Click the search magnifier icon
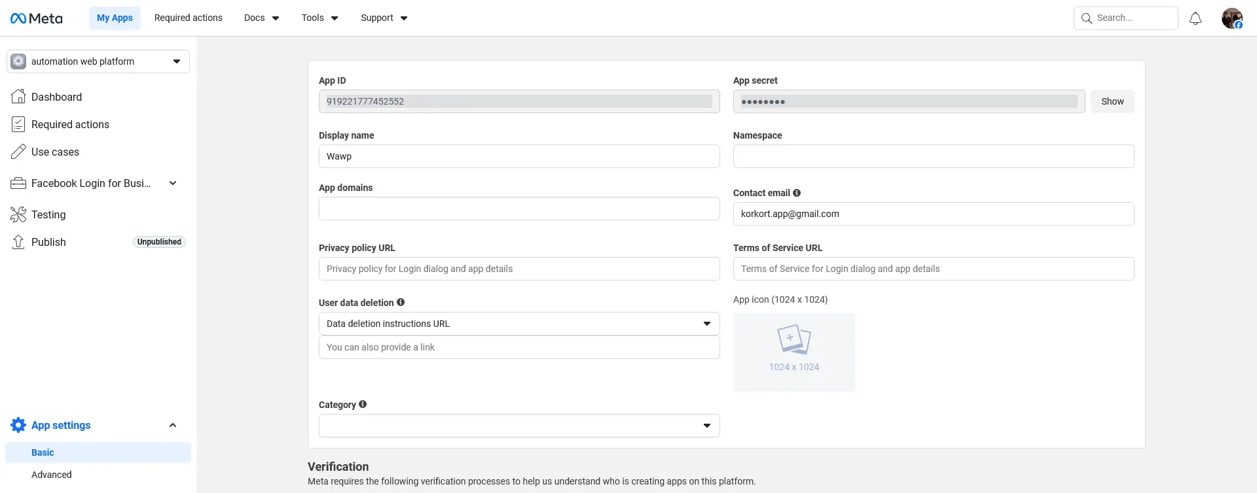Viewport: 1257px width, 493px height. [1087, 18]
